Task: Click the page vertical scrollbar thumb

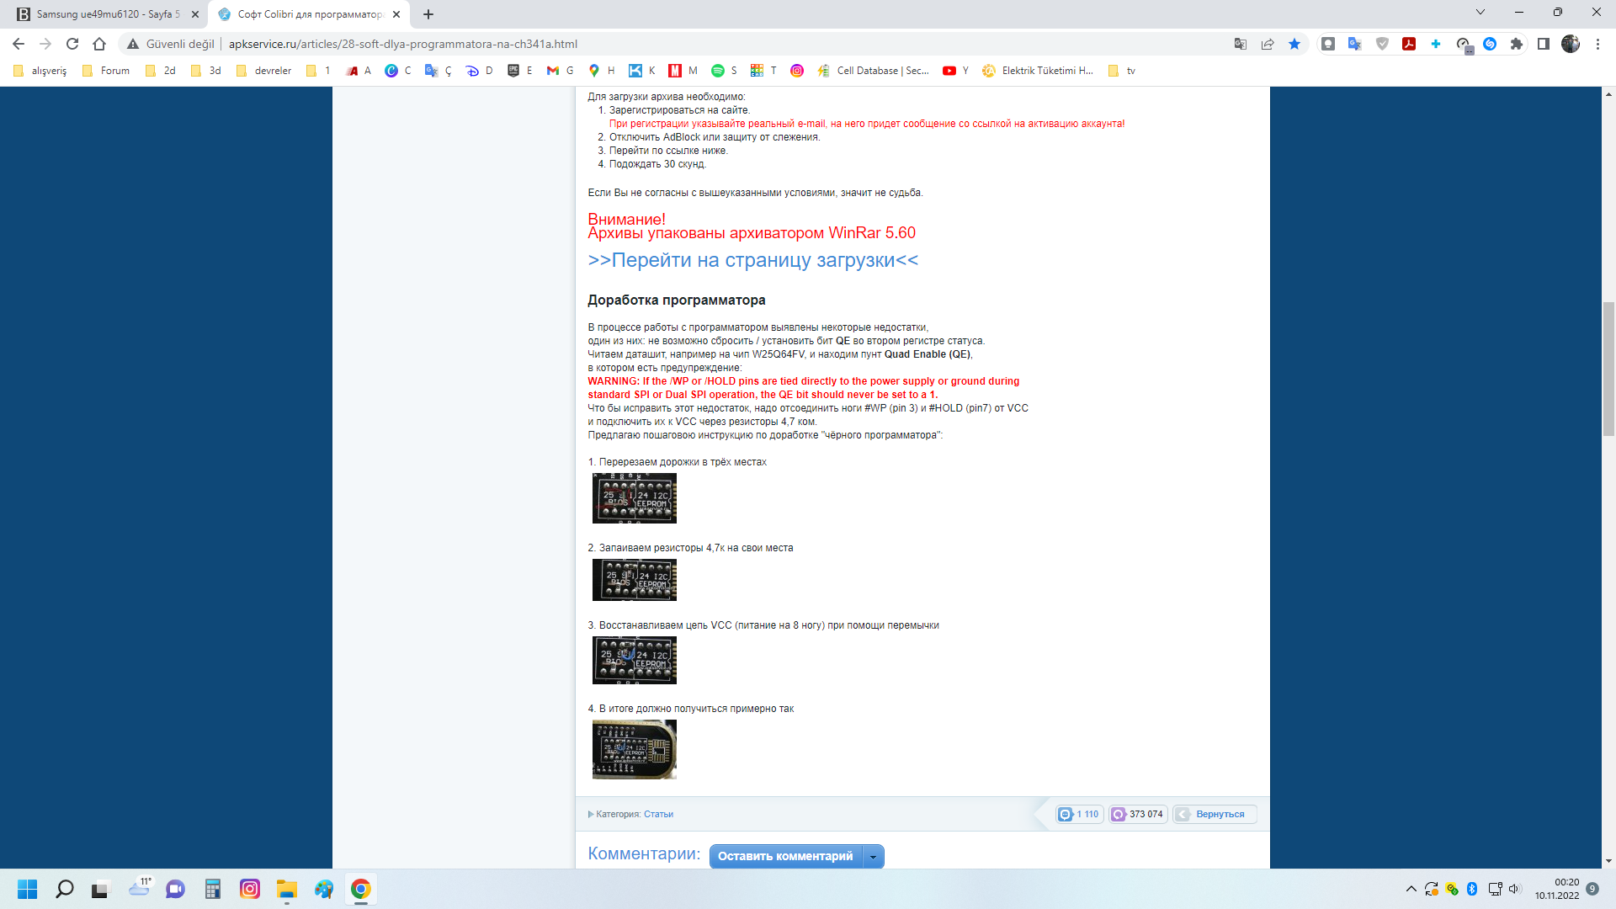Action: tap(1608, 368)
